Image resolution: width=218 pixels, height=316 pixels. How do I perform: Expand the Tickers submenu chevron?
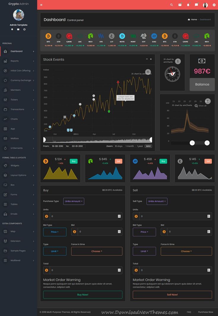pos(34,100)
